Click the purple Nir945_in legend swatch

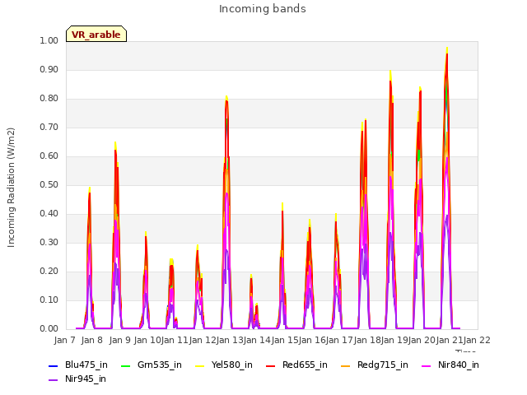[x=53, y=380]
